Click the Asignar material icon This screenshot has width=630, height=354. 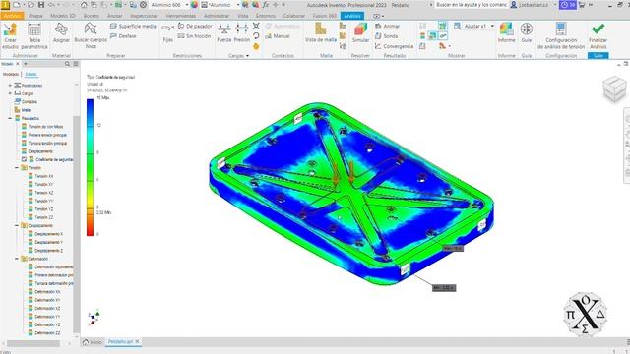[x=61, y=33]
